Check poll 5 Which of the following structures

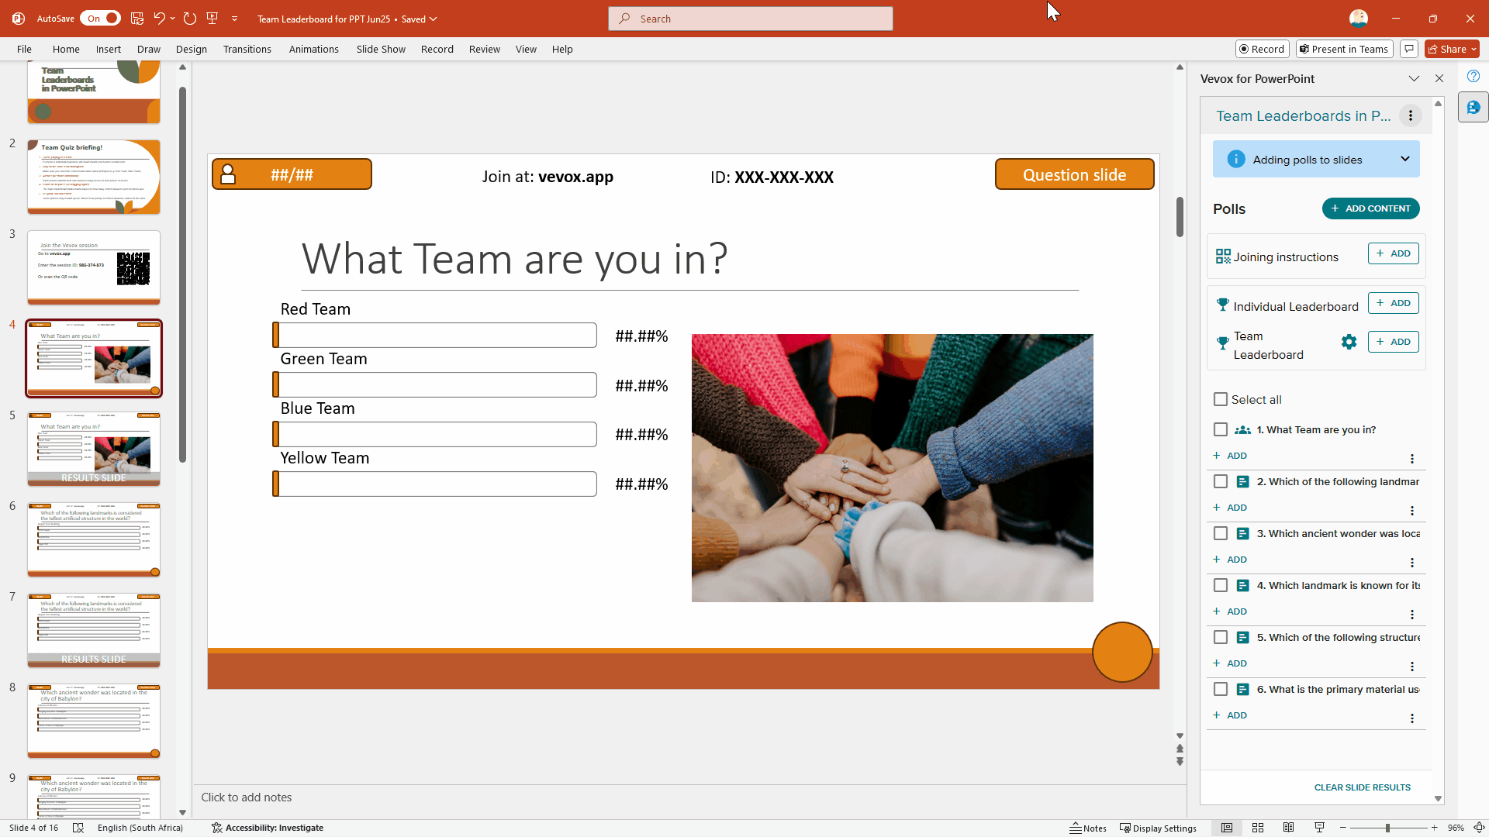point(1221,637)
